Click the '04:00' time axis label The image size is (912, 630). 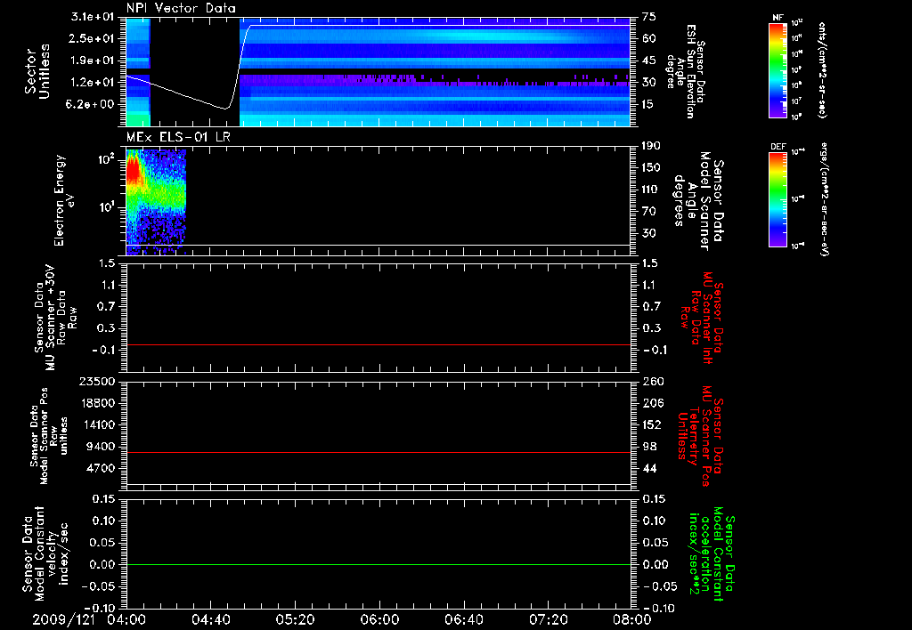(126, 619)
